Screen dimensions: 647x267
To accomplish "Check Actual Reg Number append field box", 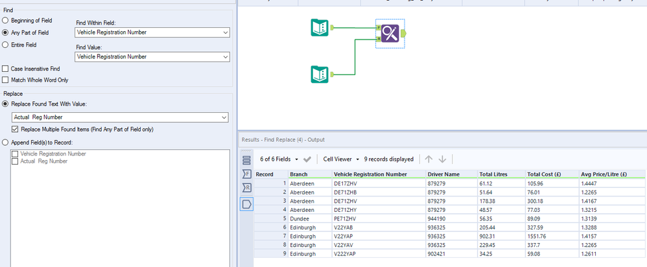I will 16,161.
